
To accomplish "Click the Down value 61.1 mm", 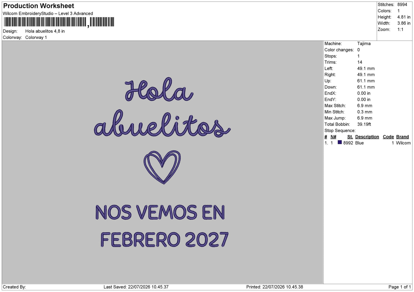I will 366,87.
